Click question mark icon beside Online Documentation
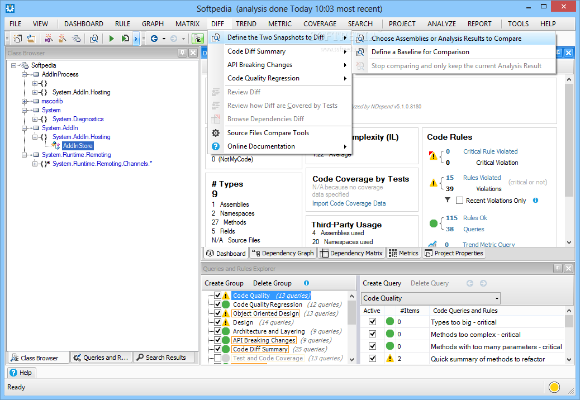The height and width of the screenshot is (400, 580). point(216,146)
